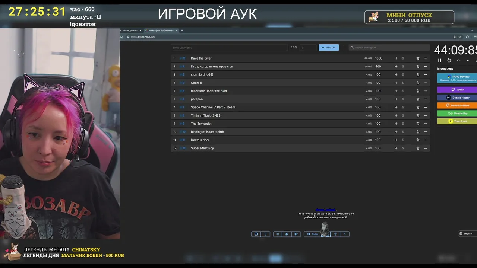This screenshot has width=477, height=268.
Task: Add amount to the patapon lot
Action: pyautogui.click(x=396, y=99)
